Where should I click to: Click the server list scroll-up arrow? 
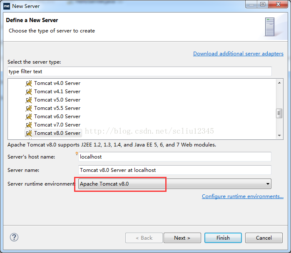279,83
